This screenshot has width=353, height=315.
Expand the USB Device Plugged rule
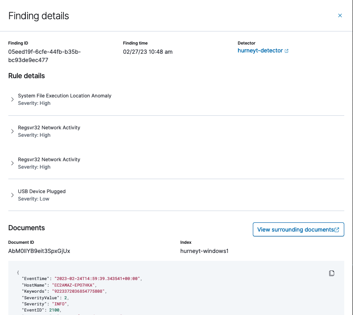pyautogui.click(x=12, y=195)
